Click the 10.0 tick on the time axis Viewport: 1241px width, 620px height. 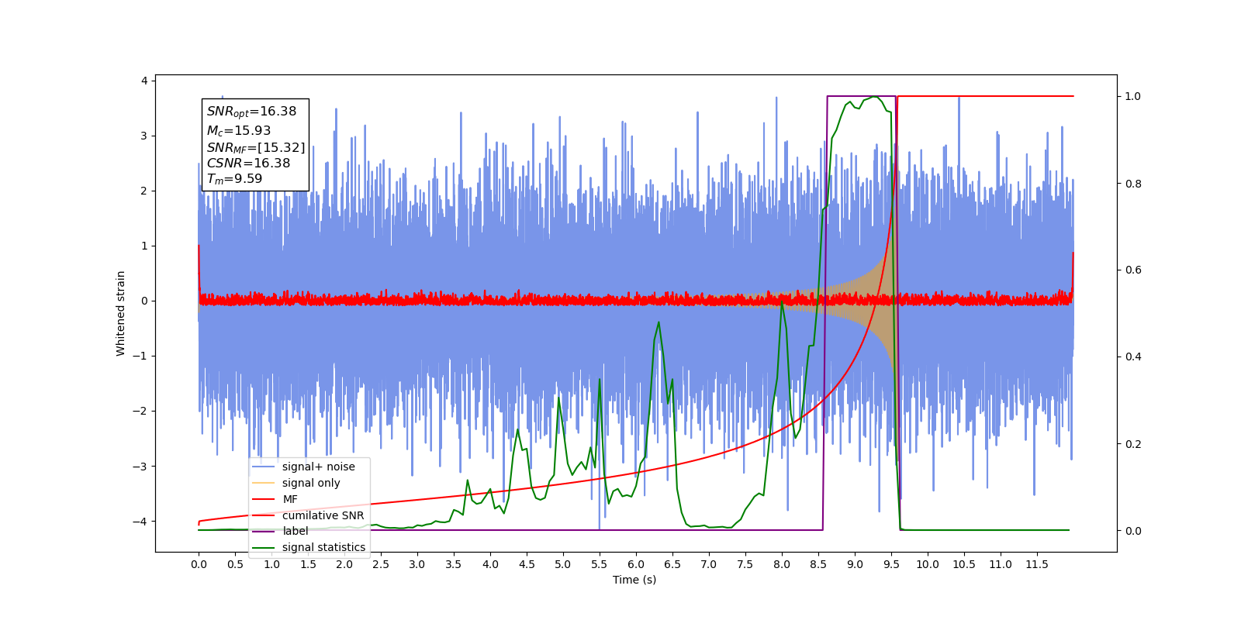[928, 564]
